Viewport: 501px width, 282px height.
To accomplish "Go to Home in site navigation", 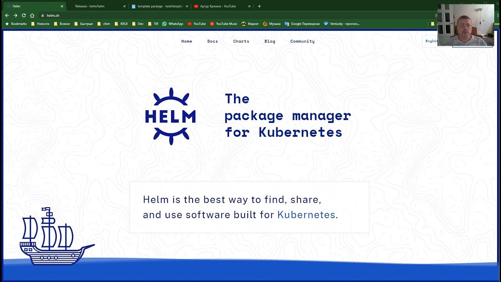I will [187, 41].
